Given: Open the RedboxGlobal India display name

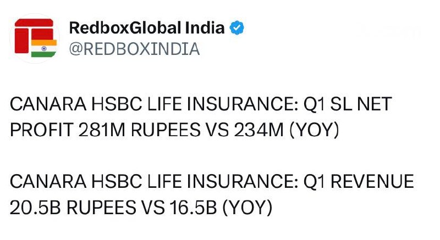Looking at the screenshot, I should [x=147, y=27].
